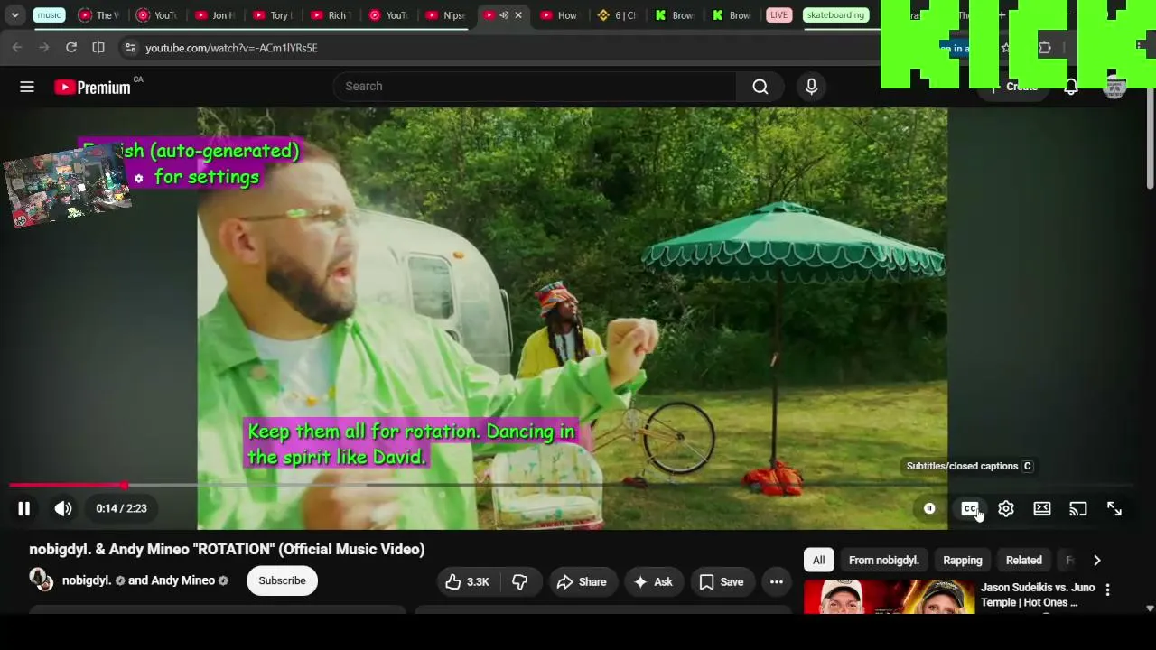Switch to the Rich browser tab
Viewport: 1156px width, 650px height.
point(330,15)
